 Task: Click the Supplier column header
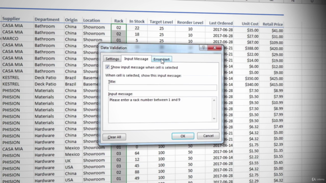tap(11, 19)
